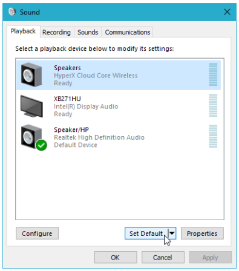Select the Speaker/HP device name
Viewport: 239px width, 271px height.
pos(71,129)
